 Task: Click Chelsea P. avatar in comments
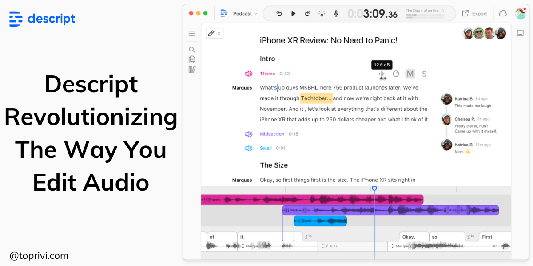446,119
